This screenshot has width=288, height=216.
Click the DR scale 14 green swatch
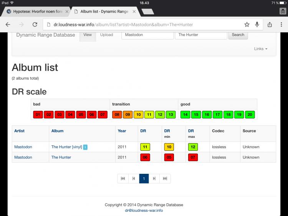click(185, 114)
